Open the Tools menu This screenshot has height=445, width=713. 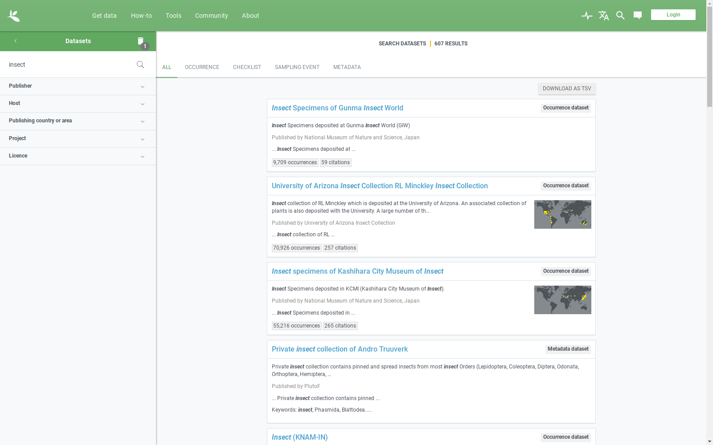[x=173, y=16]
